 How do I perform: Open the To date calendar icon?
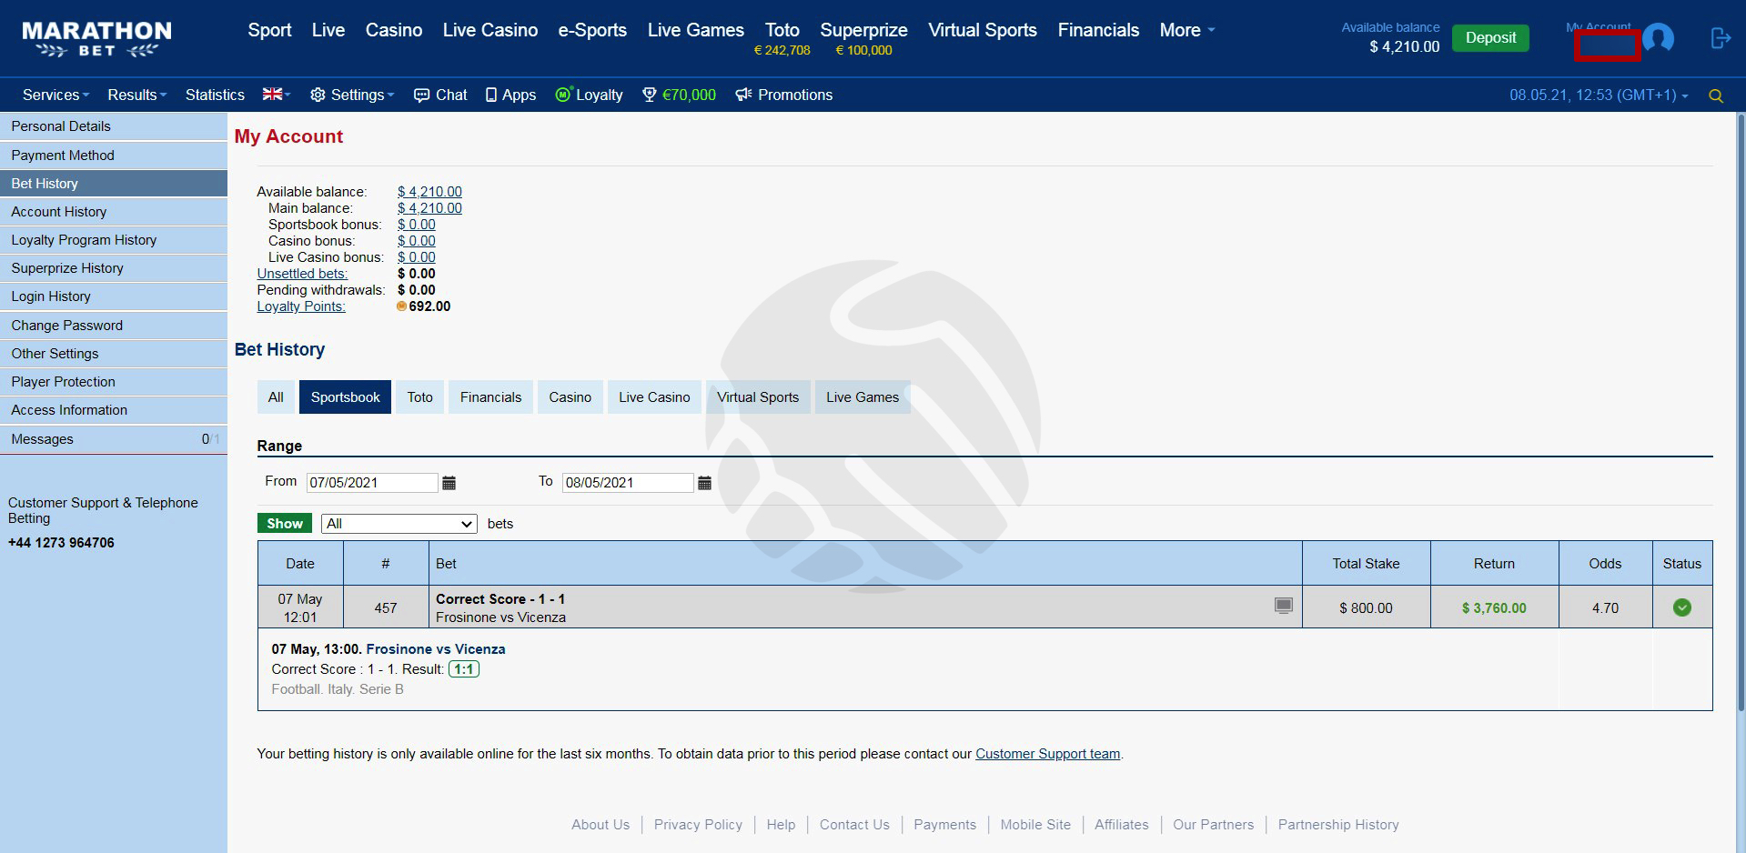704,483
